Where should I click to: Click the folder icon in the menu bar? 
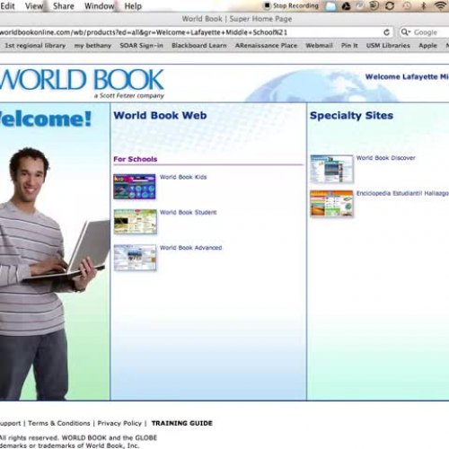click(330, 6)
